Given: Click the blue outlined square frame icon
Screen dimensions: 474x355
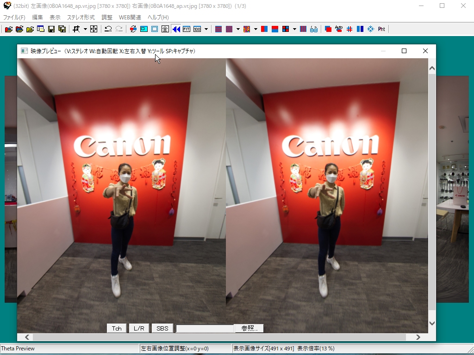Looking at the screenshot, I should point(155,29).
